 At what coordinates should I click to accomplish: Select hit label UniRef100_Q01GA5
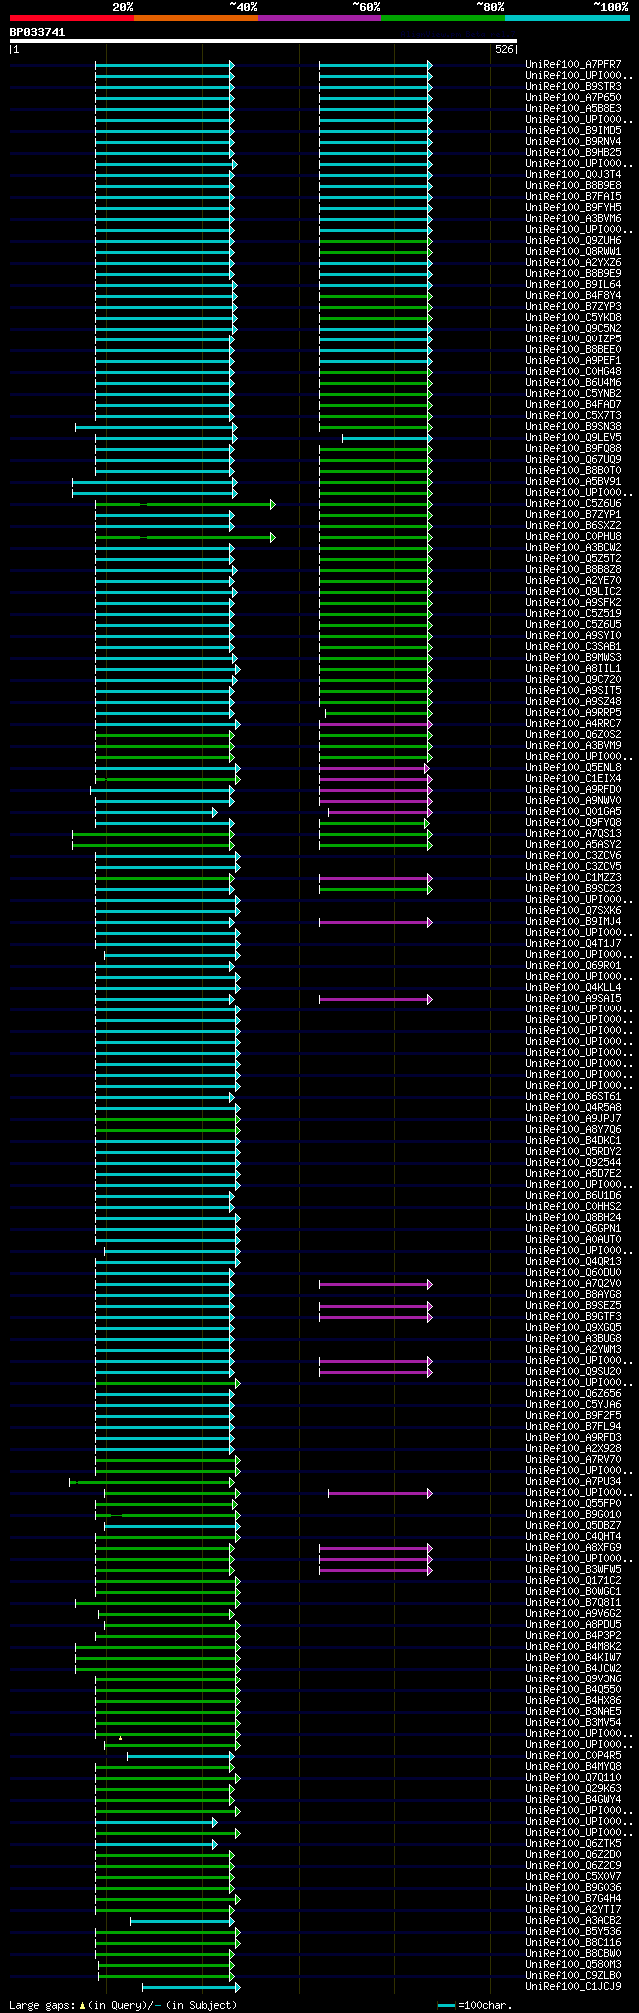[x=573, y=812]
